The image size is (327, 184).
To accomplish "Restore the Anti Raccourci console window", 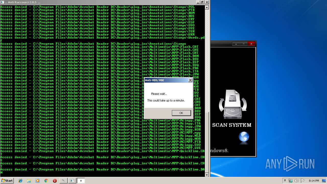I will coord(202,2).
